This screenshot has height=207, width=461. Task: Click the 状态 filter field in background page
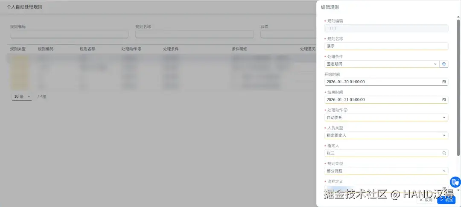point(288,35)
